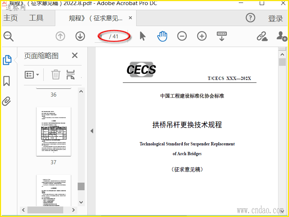Click the text （征求意见稿）
Screen dimensions: 289x217
pos(187,169)
